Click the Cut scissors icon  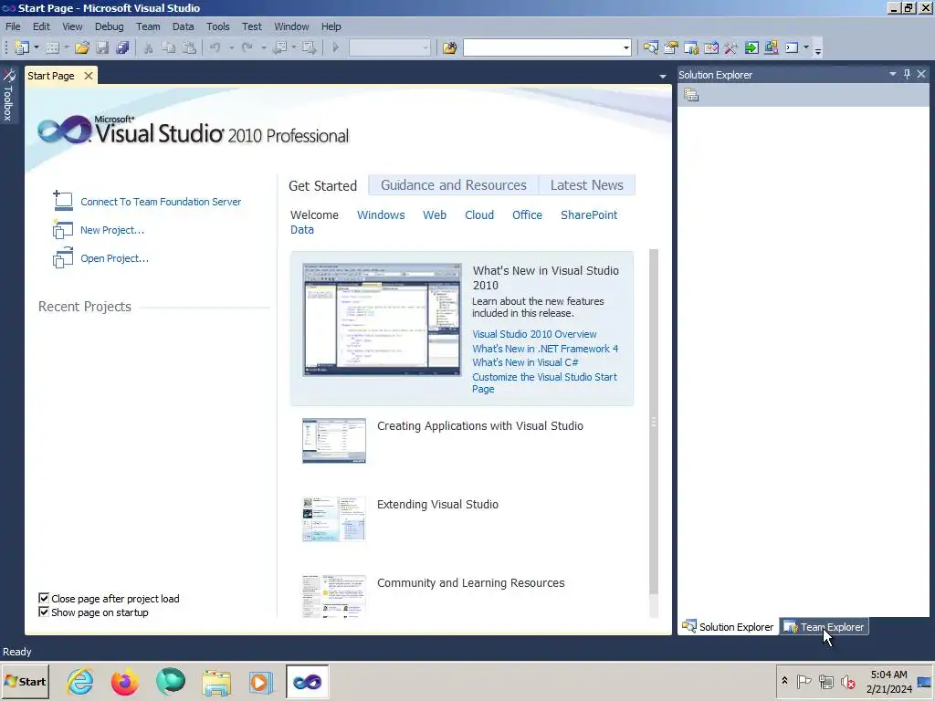click(x=149, y=47)
